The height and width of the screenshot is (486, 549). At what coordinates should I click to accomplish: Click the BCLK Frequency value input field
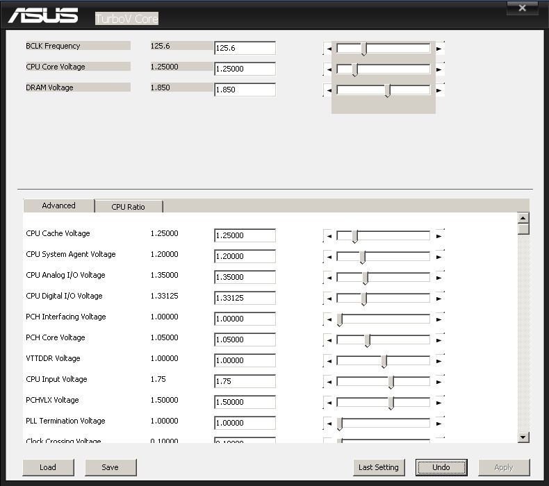point(245,49)
